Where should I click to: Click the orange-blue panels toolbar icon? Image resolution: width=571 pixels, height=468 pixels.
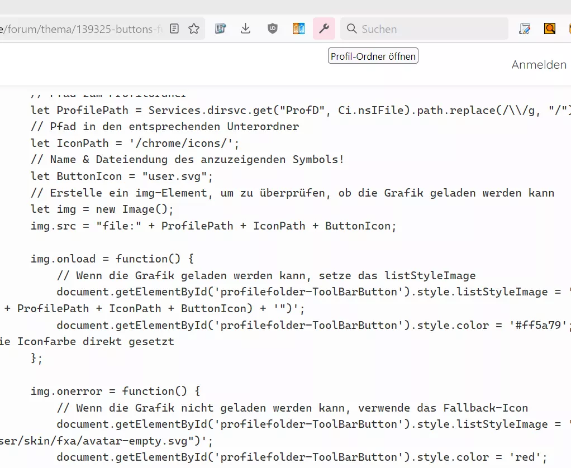[x=298, y=28]
